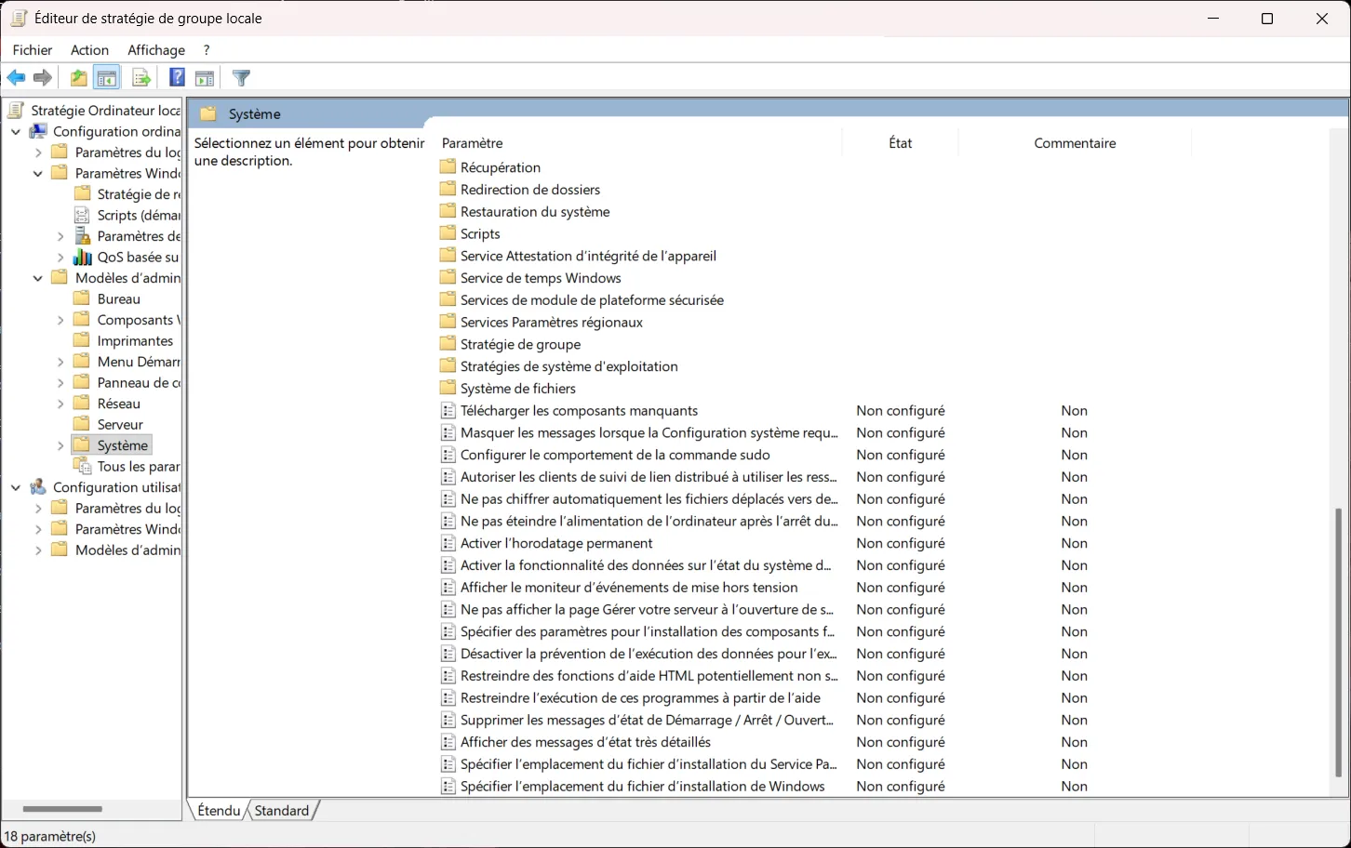Open the Stratégie de groupe folder
1351x848 pixels.
[520, 343]
